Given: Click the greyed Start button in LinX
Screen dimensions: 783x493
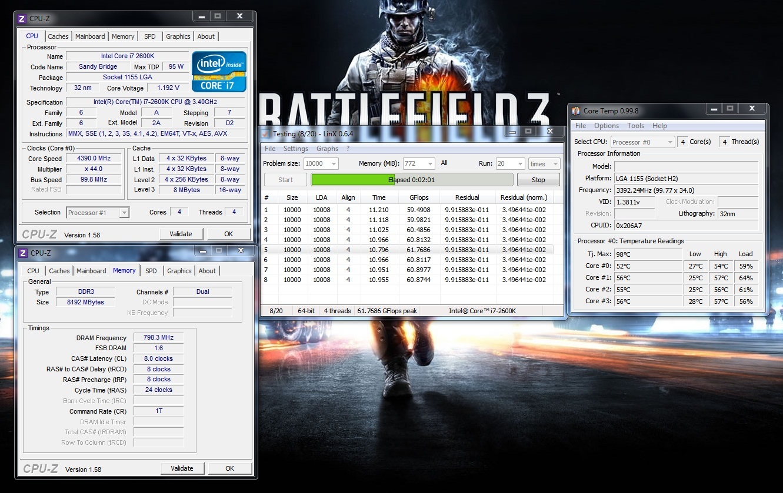Looking at the screenshot, I should pos(285,180).
